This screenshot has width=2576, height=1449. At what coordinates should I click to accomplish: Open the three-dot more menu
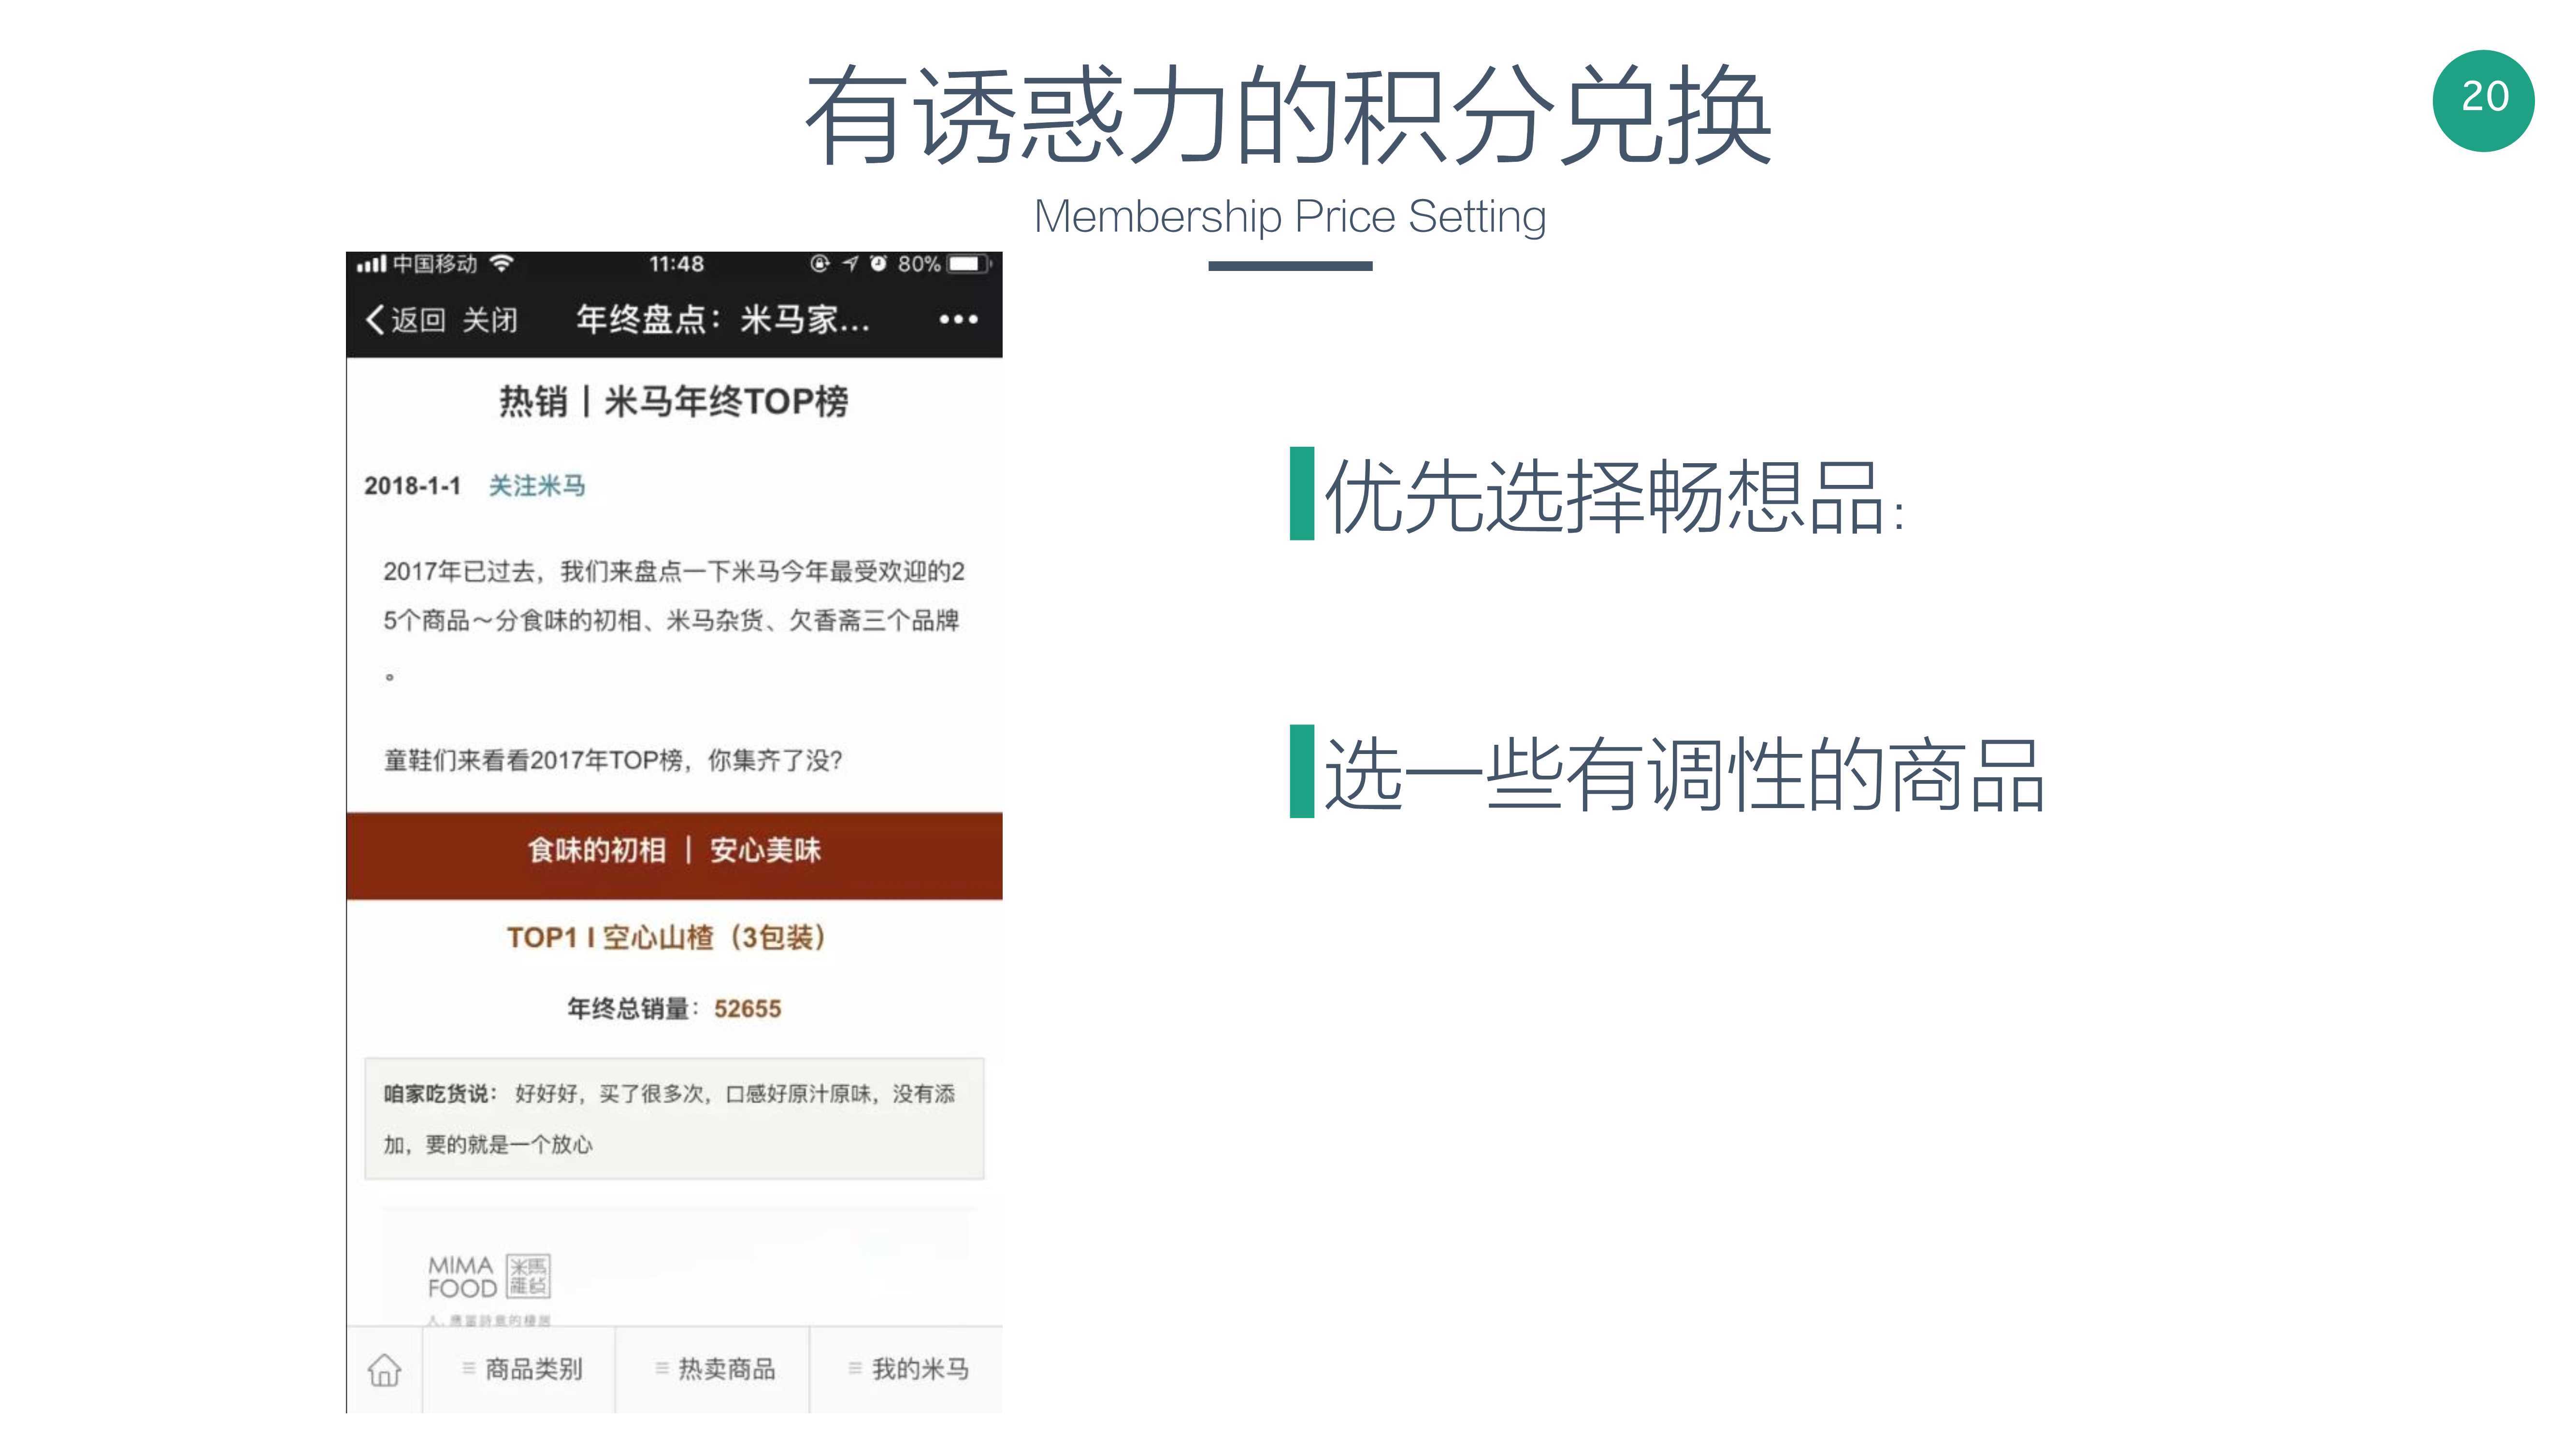coord(958,320)
